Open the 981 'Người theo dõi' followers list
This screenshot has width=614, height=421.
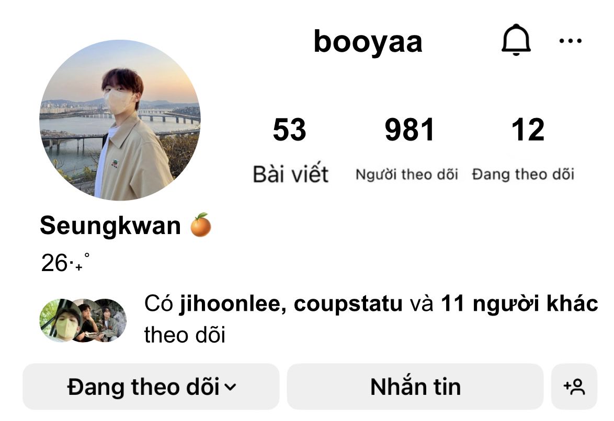point(407,149)
